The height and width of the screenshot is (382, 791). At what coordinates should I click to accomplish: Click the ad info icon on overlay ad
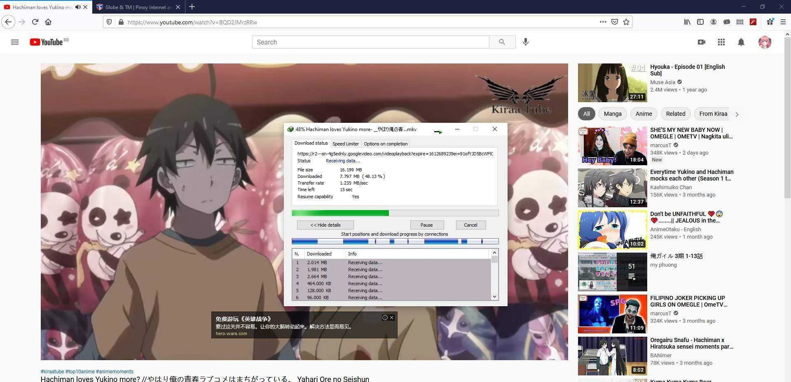384,317
